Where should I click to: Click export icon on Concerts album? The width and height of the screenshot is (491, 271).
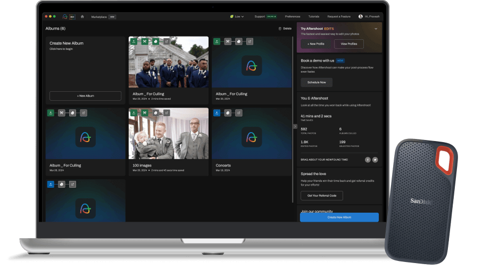click(239, 113)
